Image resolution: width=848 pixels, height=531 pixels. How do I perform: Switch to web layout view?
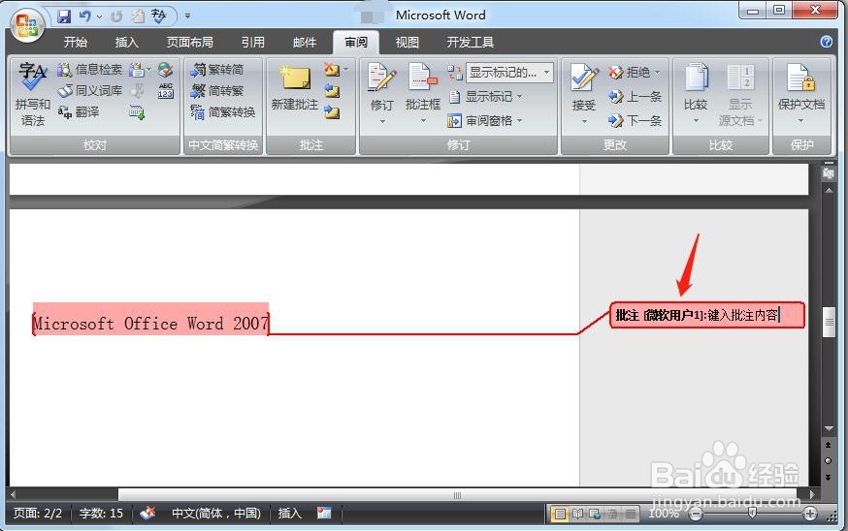(x=595, y=514)
